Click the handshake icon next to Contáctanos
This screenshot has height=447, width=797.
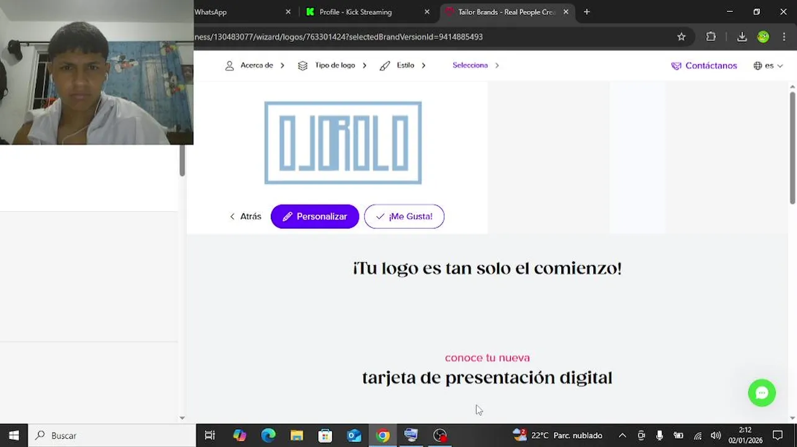pos(676,66)
